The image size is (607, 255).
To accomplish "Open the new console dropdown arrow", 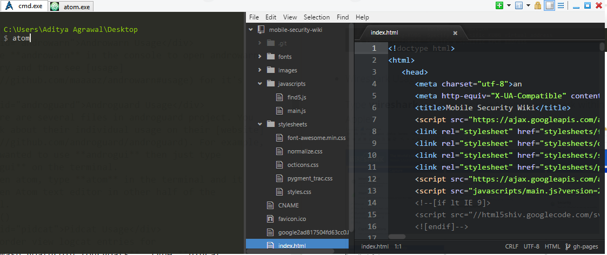I will (508, 6).
